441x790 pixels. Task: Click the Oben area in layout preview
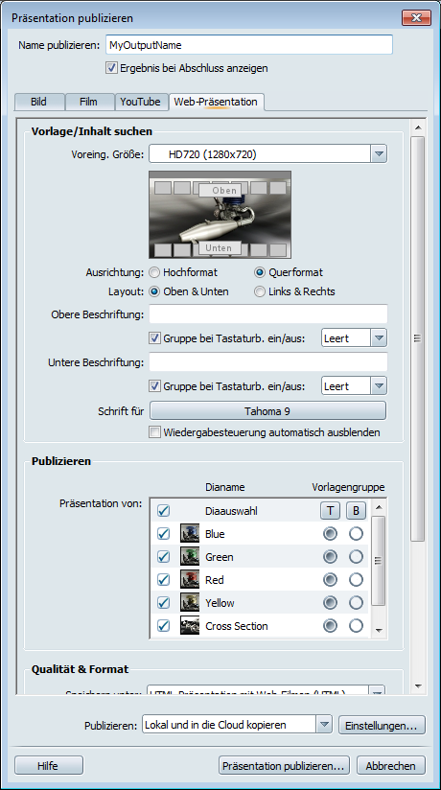220,190
